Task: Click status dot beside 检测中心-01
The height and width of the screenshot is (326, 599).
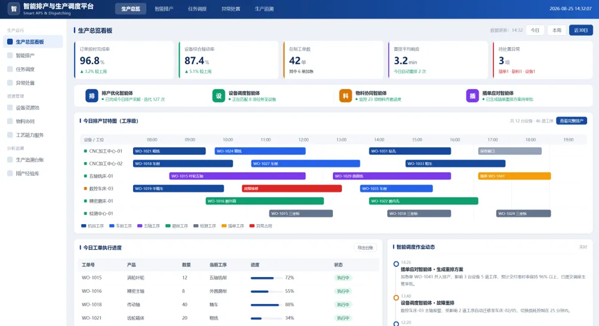Action: point(85,213)
